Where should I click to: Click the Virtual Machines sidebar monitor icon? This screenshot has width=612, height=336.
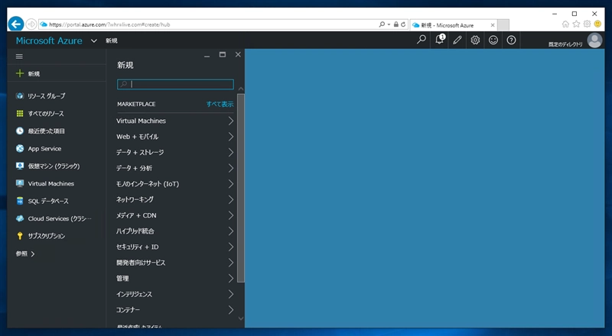click(x=20, y=183)
